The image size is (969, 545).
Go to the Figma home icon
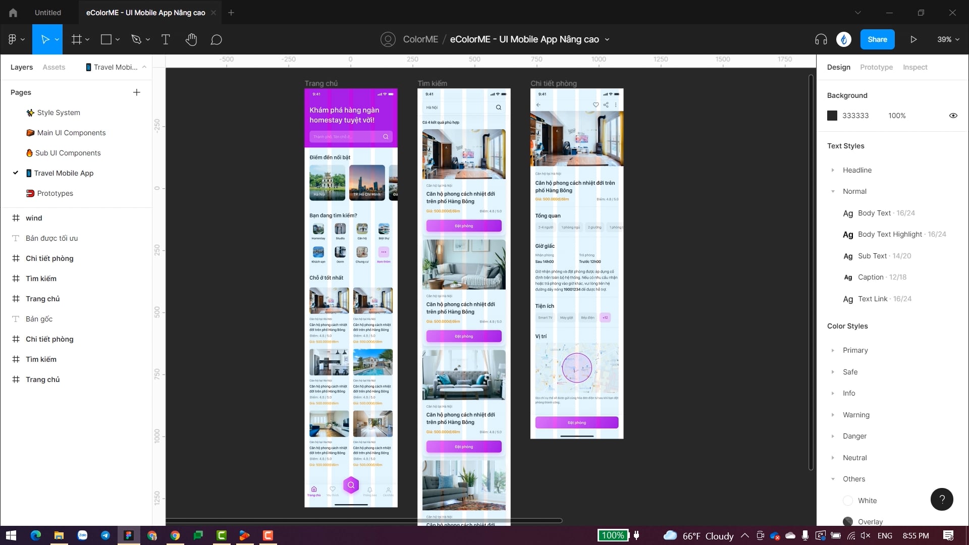point(13,13)
